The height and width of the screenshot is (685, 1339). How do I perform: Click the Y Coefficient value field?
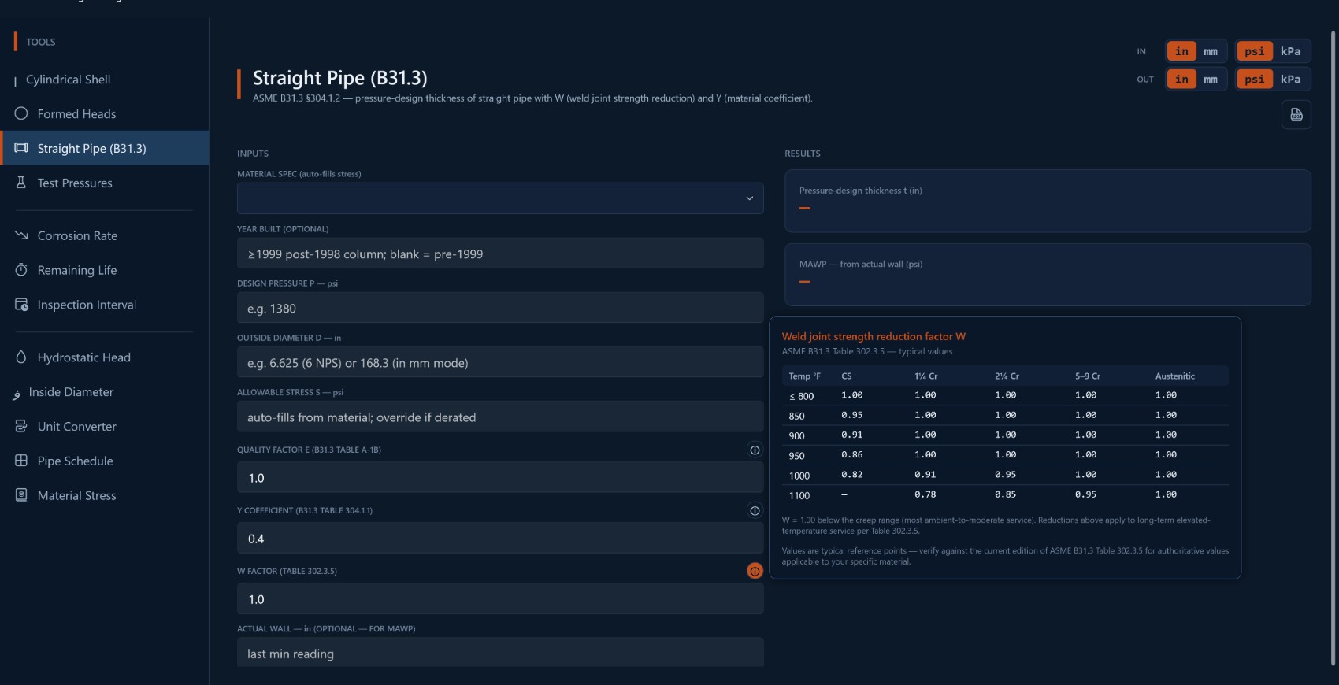(x=500, y=538)
